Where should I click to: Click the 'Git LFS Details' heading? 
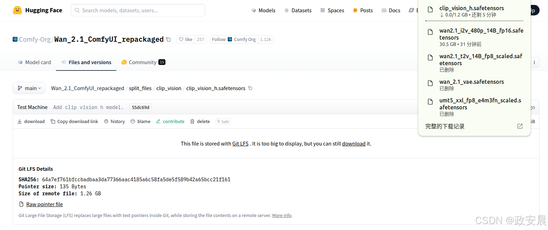coord(36,169)
